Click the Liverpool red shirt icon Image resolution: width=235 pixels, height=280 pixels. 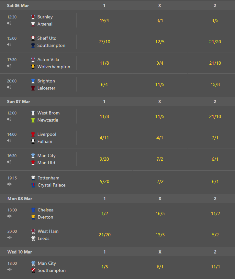pos(33,134)
